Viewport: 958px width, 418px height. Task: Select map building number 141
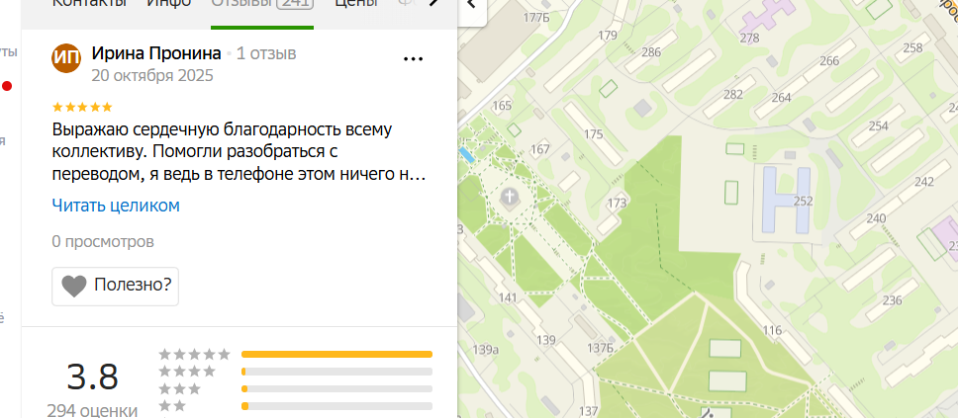(509, 297)
